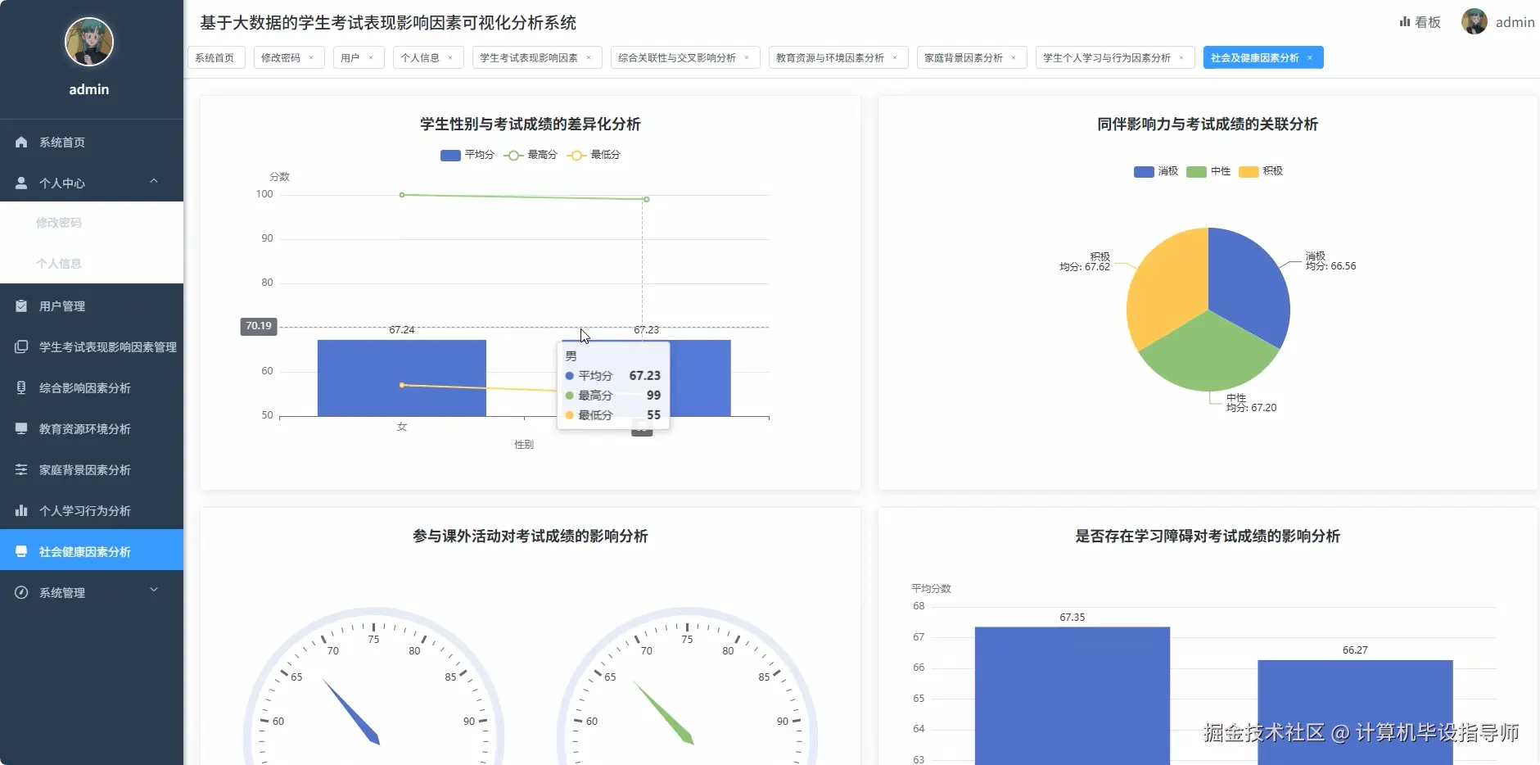Close the 用户 tab
This screenshot has width=1540, height=765.
point(371,58)
